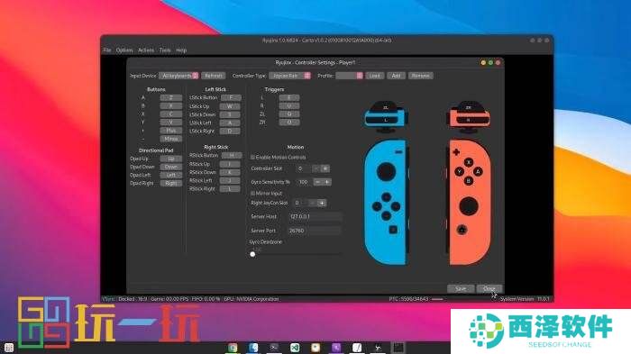Click the VSync status bar entry
The width and height of the screenshot is (631, 354).
(108, 299)
